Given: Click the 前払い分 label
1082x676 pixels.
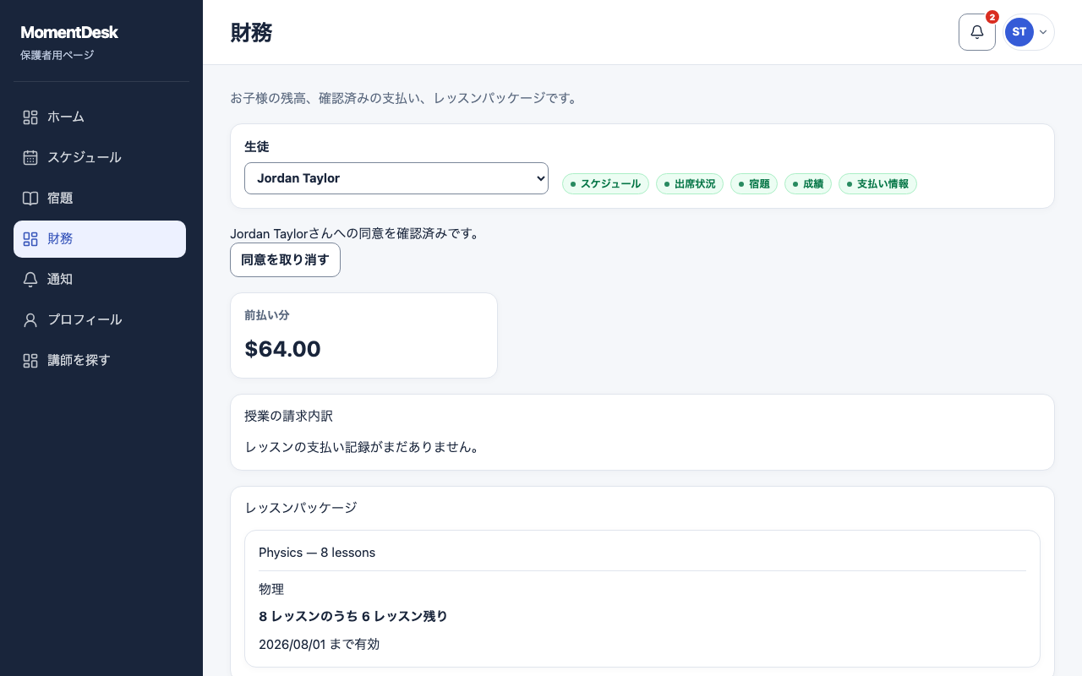Looking at the screenshot, I should [x=267, y=315].
